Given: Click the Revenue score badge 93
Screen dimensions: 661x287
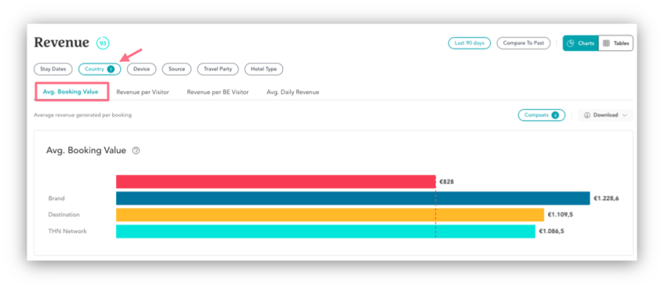Looking at the screenshot, I should point(103,43).
